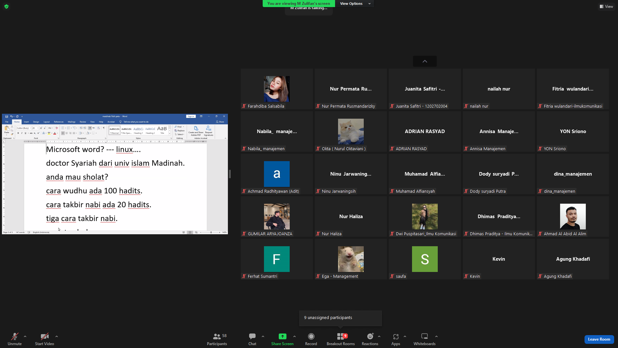Open the References tab in shared Word window
The height and width of the screenshot is (348, 618).
point(59,122)
